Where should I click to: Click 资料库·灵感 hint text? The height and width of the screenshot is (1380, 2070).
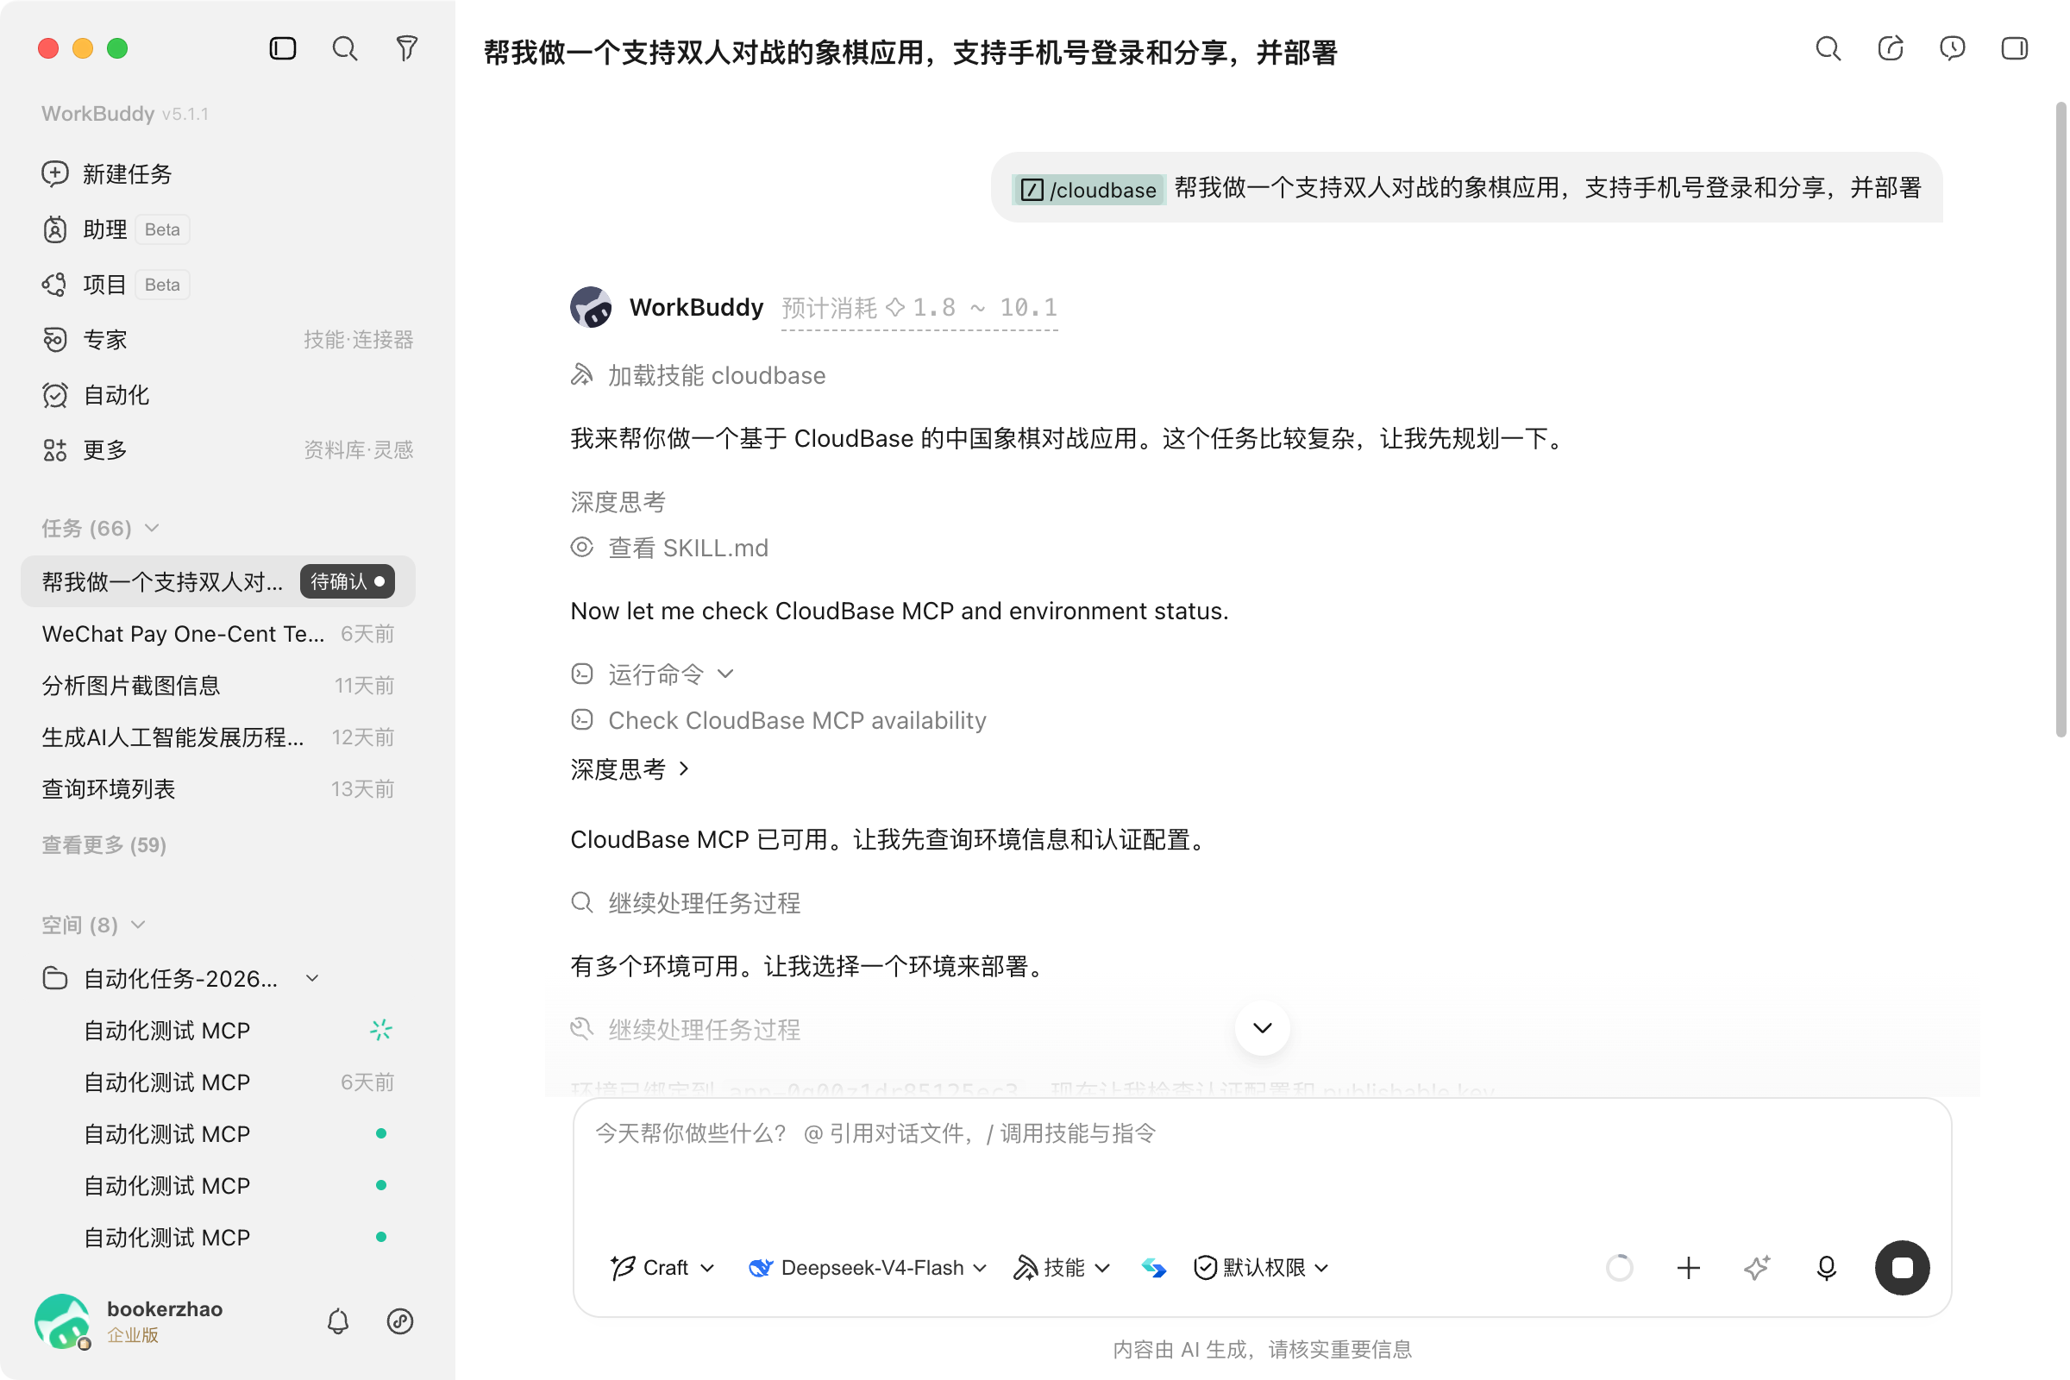tap(358, 450)
